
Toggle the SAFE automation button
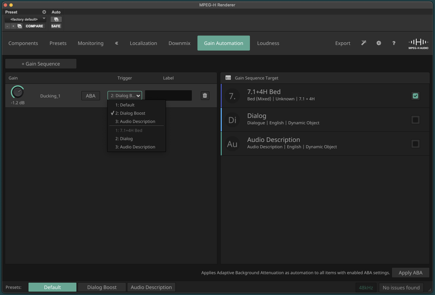click(x=56, y=26)
